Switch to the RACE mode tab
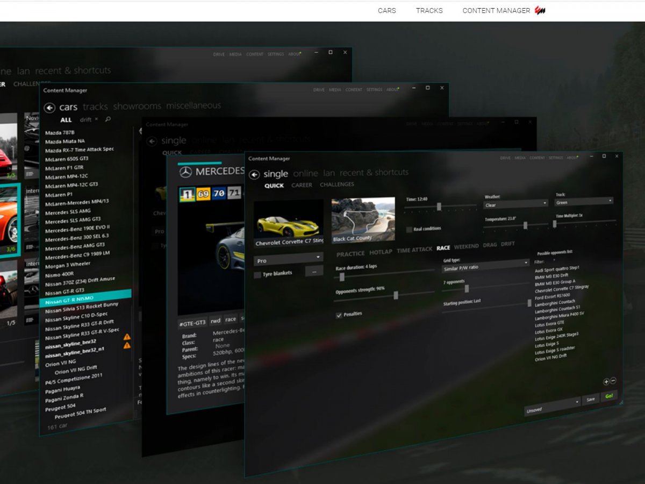Image resolution: width=645 pixels, height=484 pixels. [443, 248]
